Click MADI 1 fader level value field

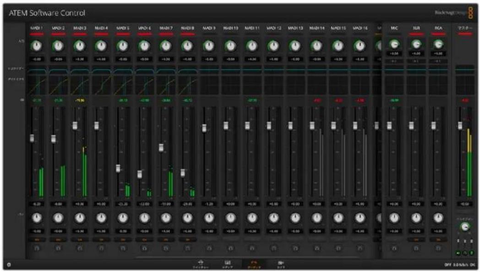(x=37, y=204)
